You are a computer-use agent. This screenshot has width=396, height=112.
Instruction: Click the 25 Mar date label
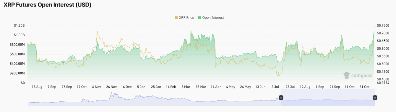point(201,87)
